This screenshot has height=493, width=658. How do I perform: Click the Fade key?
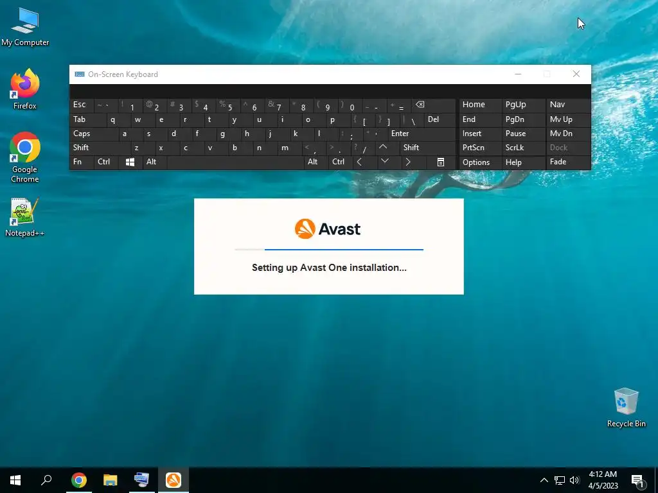568,162
